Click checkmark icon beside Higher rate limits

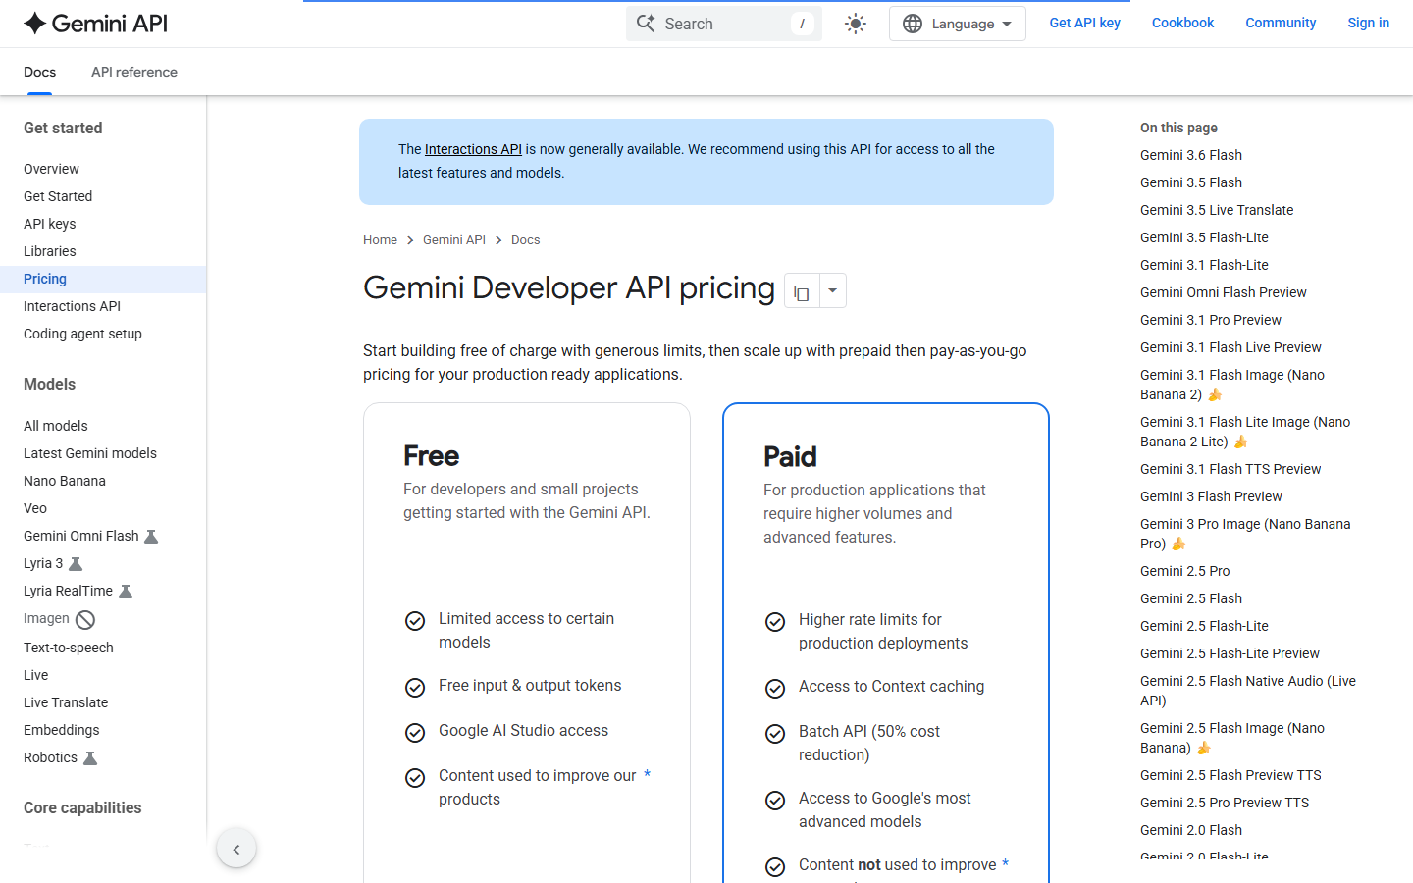pos(775,622)
